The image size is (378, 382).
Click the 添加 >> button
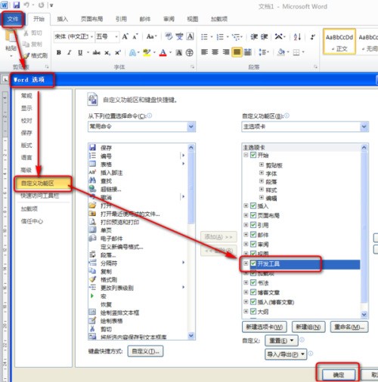(x=218, y=237)
